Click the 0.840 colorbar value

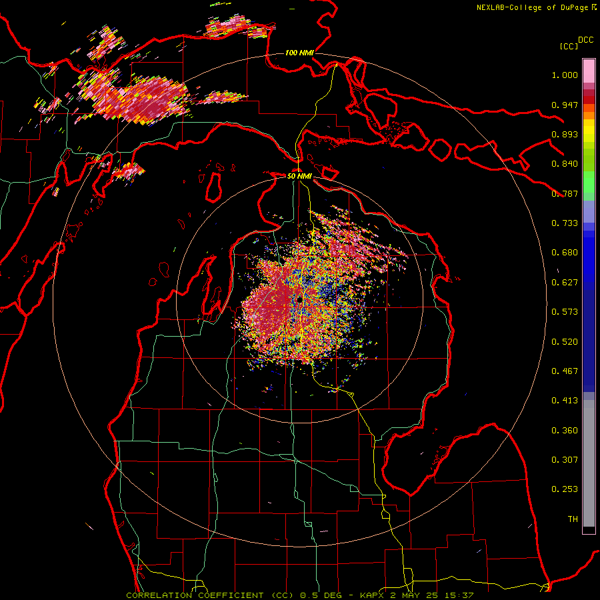(x=565, y=164)
